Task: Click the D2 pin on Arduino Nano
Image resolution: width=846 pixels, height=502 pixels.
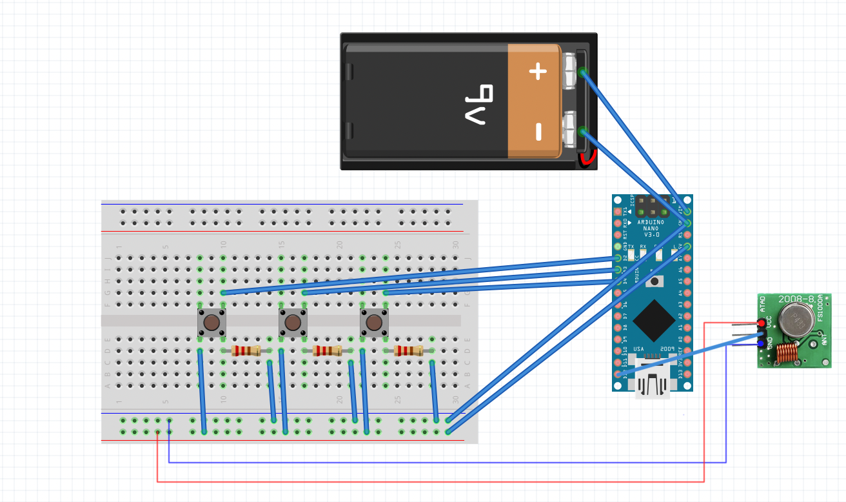Action: [x=618, y=258]
